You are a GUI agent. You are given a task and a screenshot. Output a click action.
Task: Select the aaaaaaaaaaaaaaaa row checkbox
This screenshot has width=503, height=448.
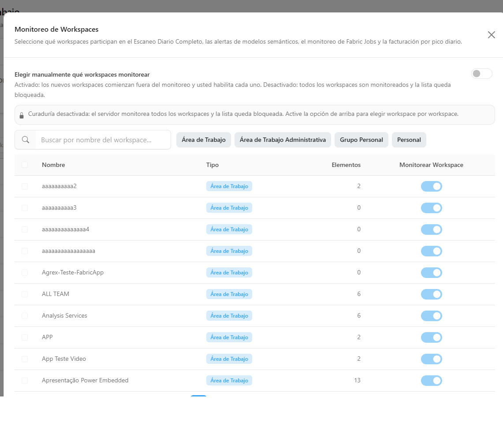click(25, 251)
